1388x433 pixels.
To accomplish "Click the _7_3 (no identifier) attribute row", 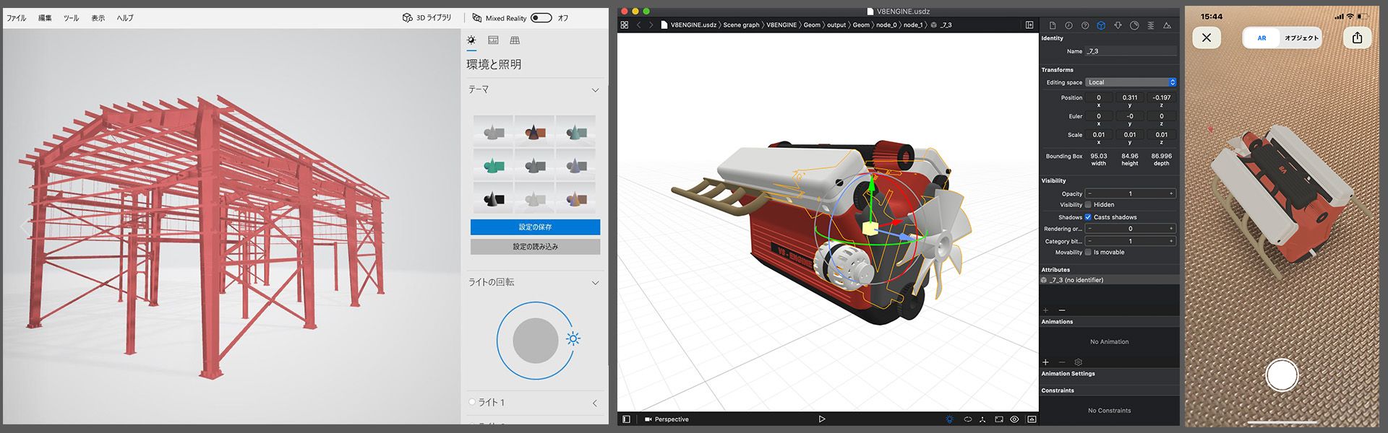I will pyautogui.click(x=1109, y=280).
